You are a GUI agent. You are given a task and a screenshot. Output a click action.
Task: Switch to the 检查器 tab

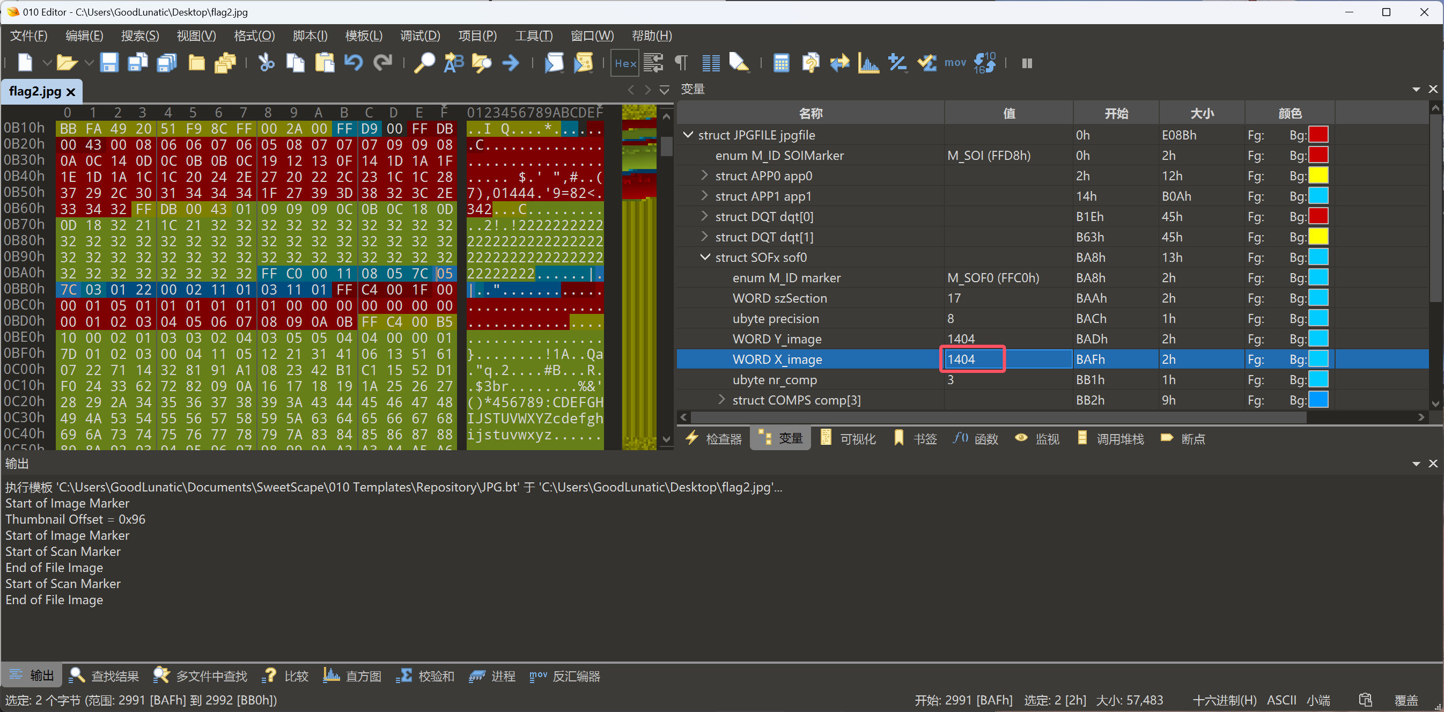[714, 438]
